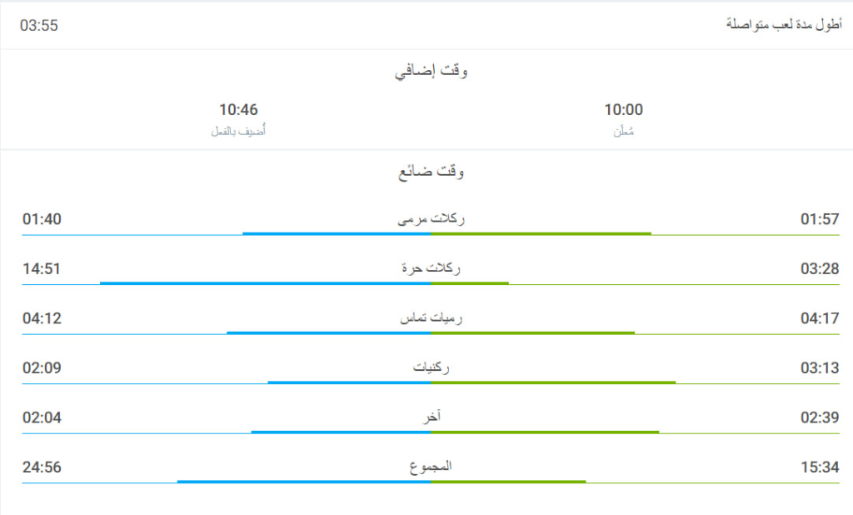Click the blue bar for آخر row
Viewport: 853px width, 515px height.
click(x=341, y=432)
